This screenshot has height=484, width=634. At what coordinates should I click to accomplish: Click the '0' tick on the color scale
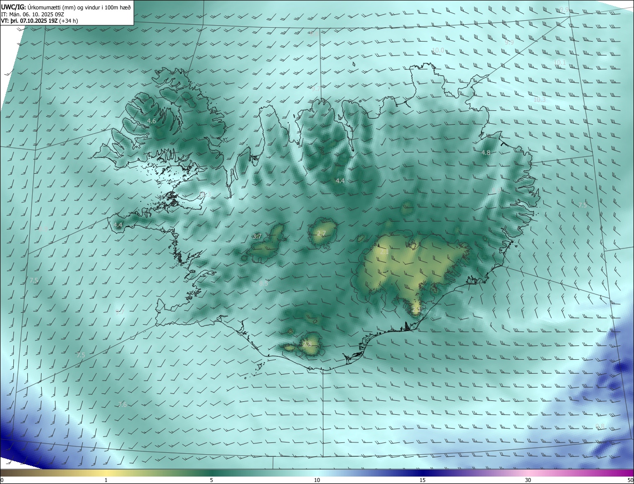click(x=1, y=480)
